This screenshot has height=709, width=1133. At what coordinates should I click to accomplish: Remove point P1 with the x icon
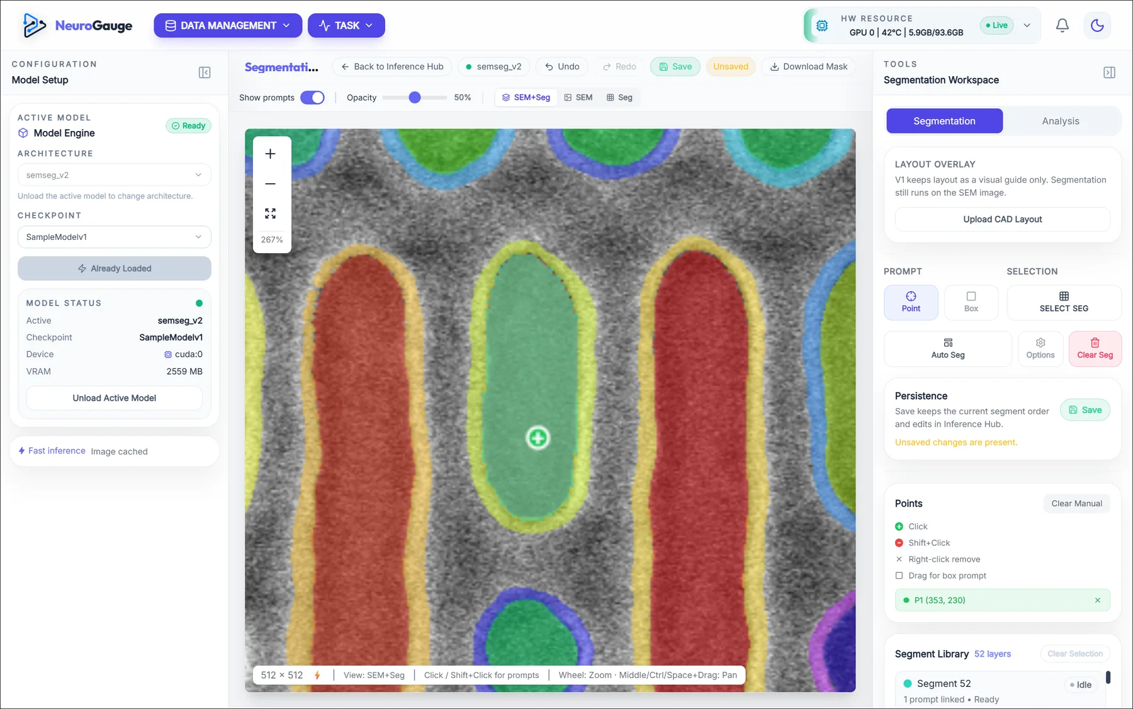(x=1097, y=600)
